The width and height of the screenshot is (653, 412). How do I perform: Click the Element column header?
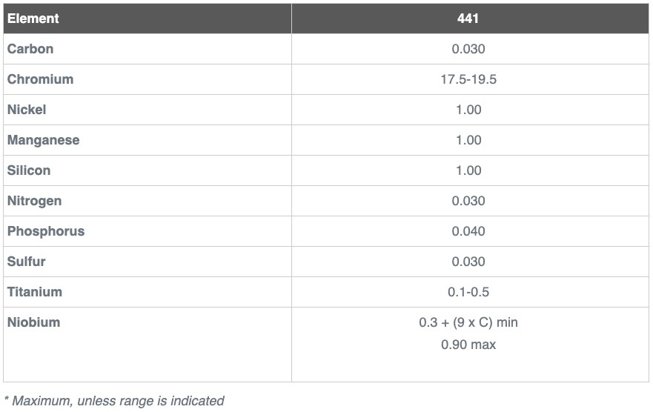33,19
